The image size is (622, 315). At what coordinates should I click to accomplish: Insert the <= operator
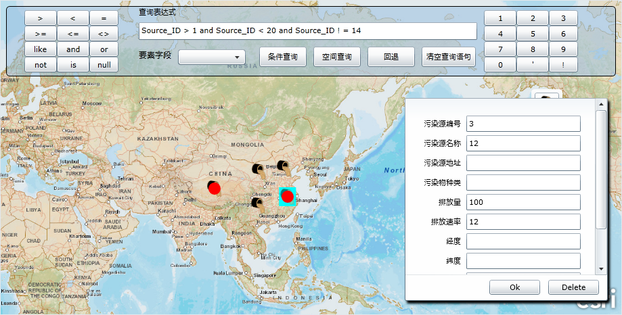point(73,34)
